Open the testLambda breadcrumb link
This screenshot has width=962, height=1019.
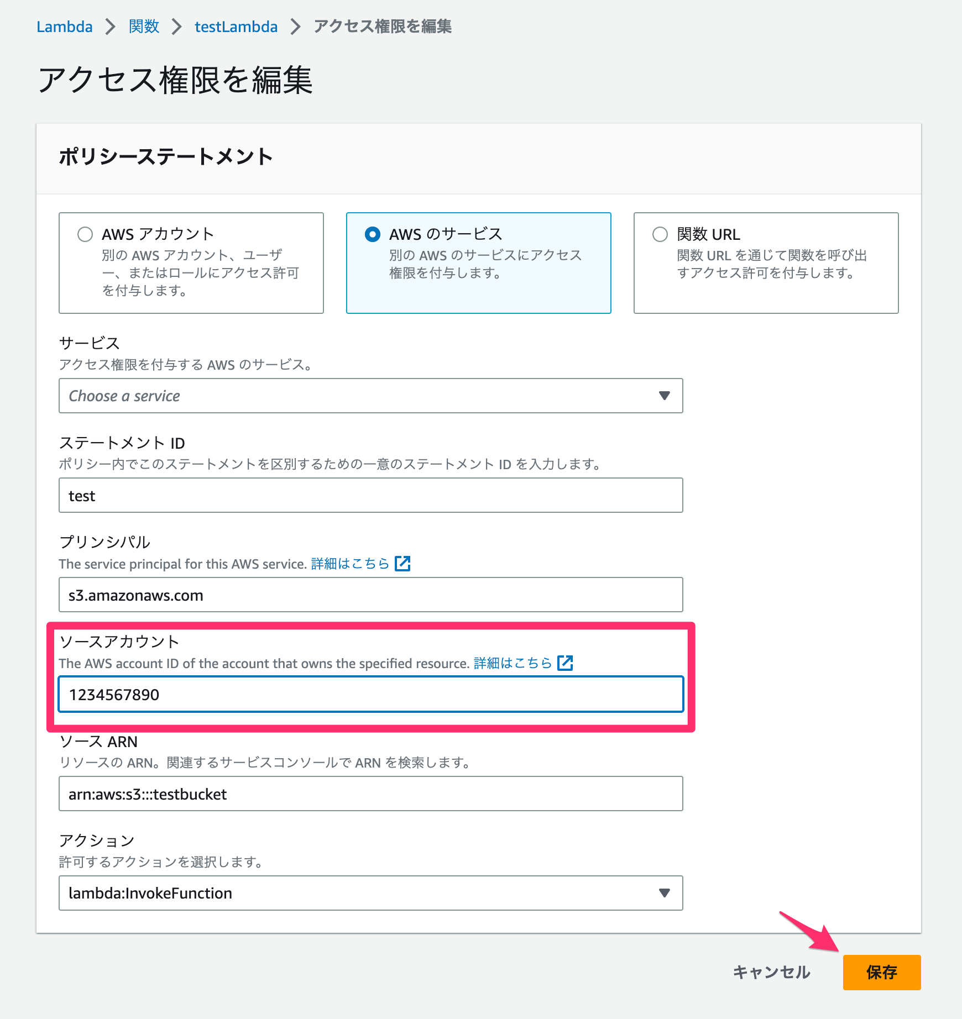(236, 27)
